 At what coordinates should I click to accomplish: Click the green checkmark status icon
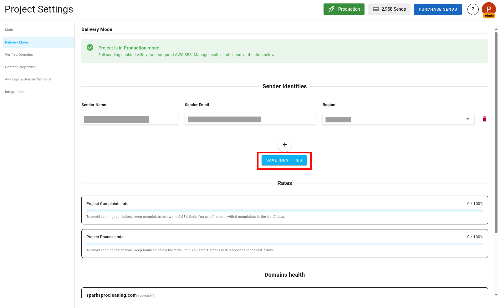tap(90, 47)
